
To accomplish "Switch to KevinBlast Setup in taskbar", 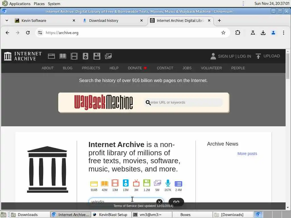I will tap(111, 215).
